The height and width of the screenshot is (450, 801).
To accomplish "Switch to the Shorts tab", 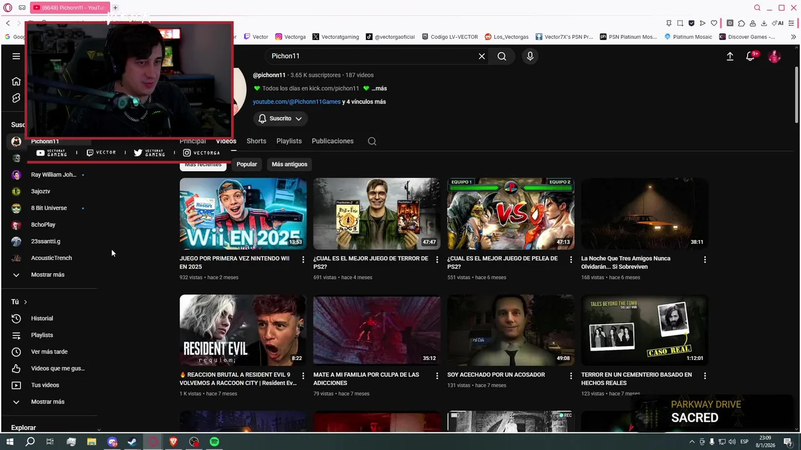I will [x=256, y=141].
